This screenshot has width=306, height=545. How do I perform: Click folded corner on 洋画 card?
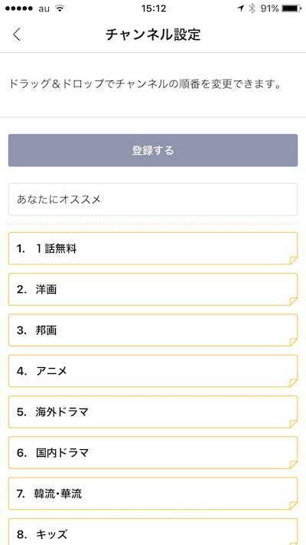[x=294, y=301]
